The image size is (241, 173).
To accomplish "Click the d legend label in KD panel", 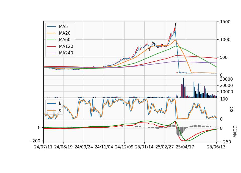I will click(60, 110).
